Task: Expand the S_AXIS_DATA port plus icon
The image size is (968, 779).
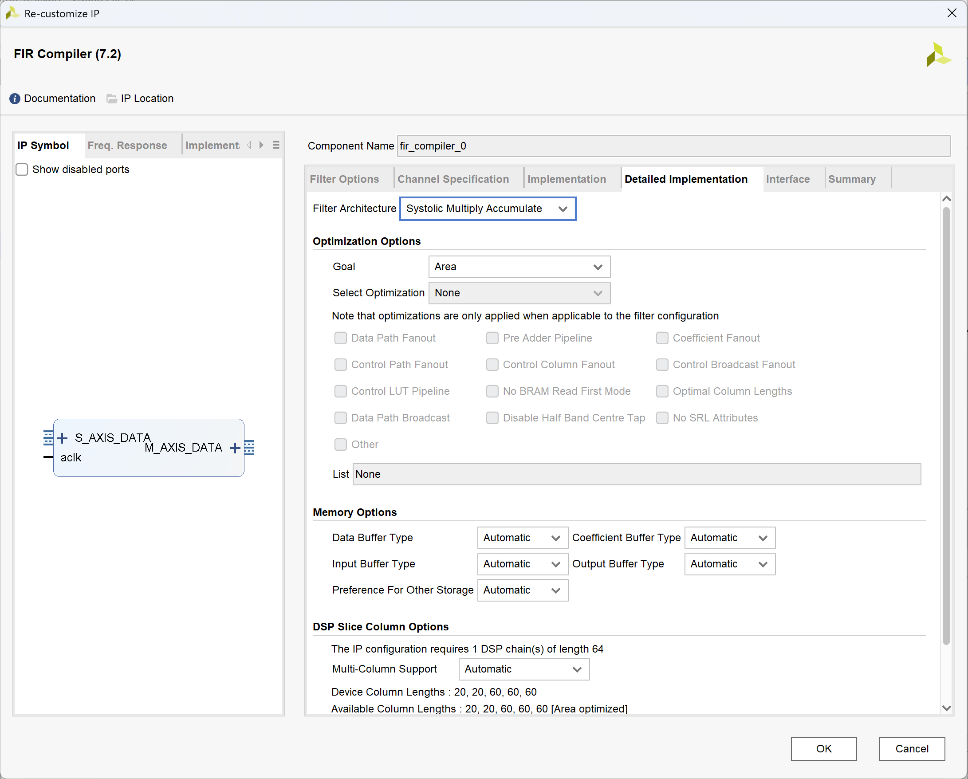Action: point(63,438)
